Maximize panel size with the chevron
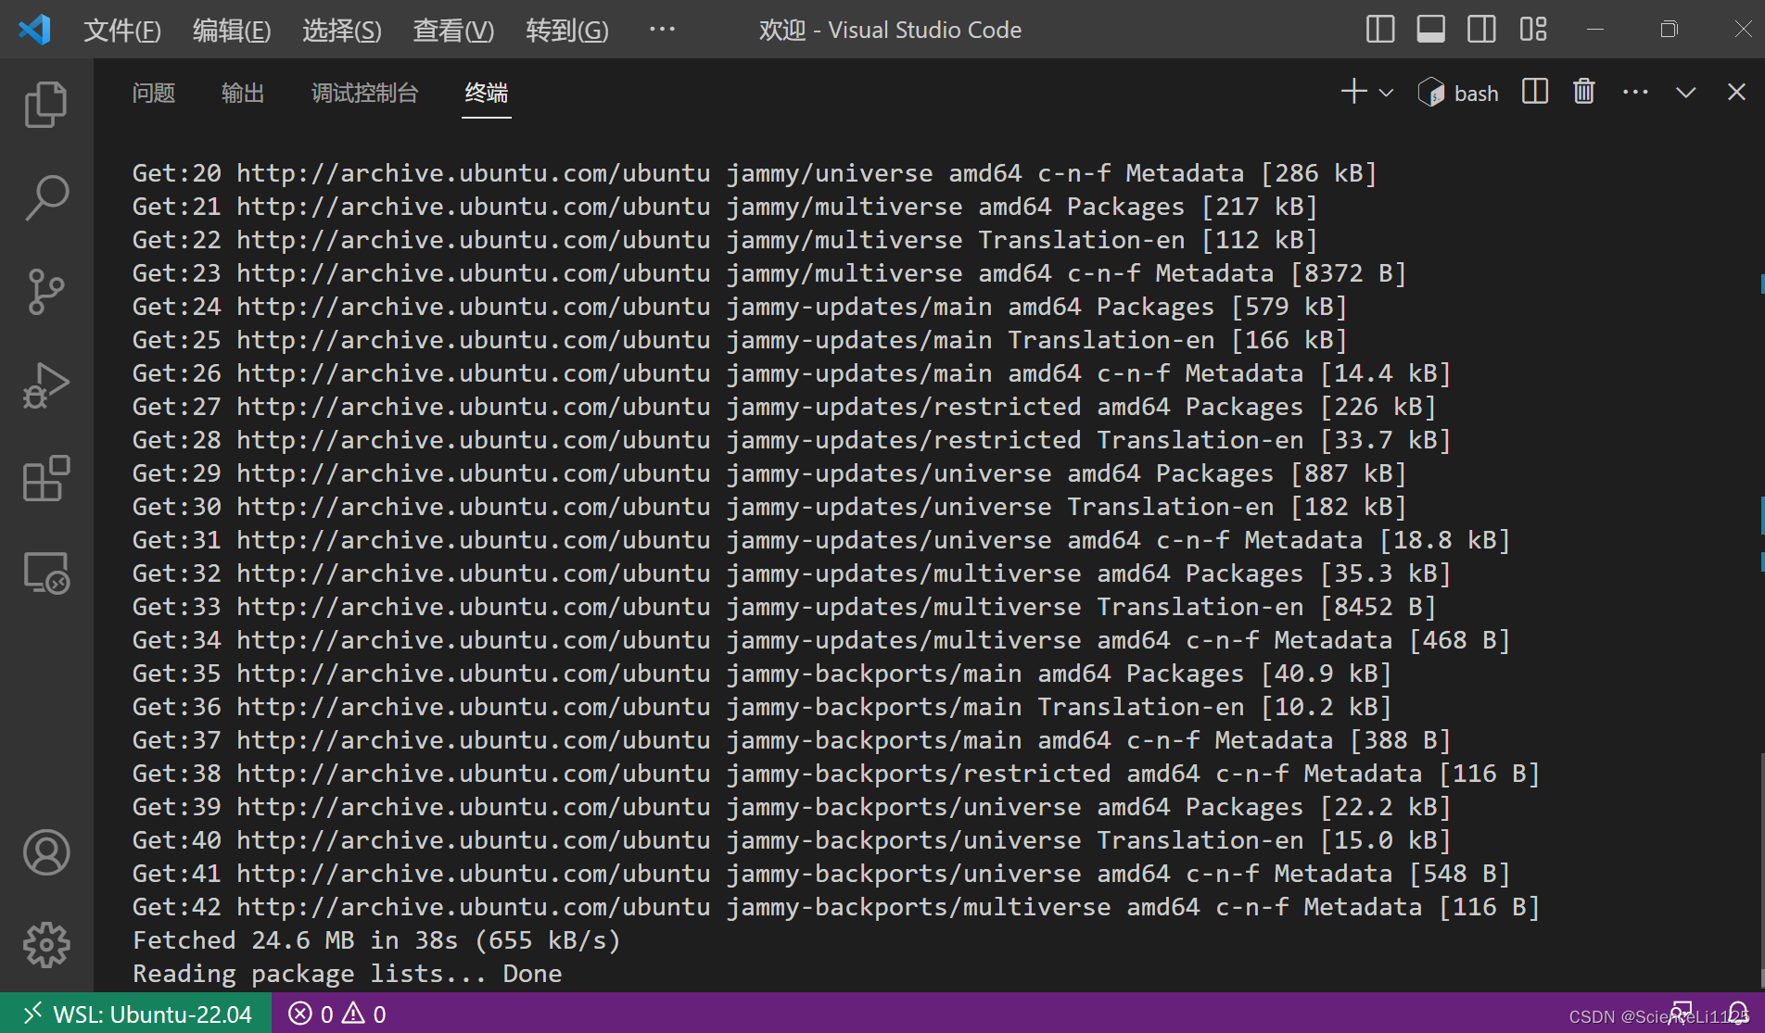1765x1033 pixels. pyautogui.click(x=1686, y=92)
